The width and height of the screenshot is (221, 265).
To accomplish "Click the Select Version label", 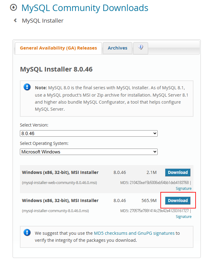I will (x=34, y=125).
